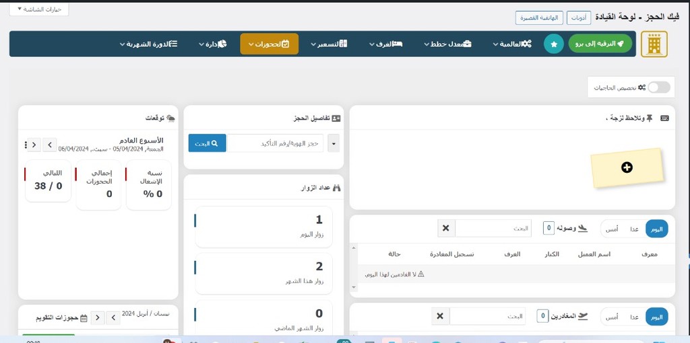The height and width of the screenshot is (343, 690).
Task: Click the الليالي nights card
Action: tap(49, 181)
